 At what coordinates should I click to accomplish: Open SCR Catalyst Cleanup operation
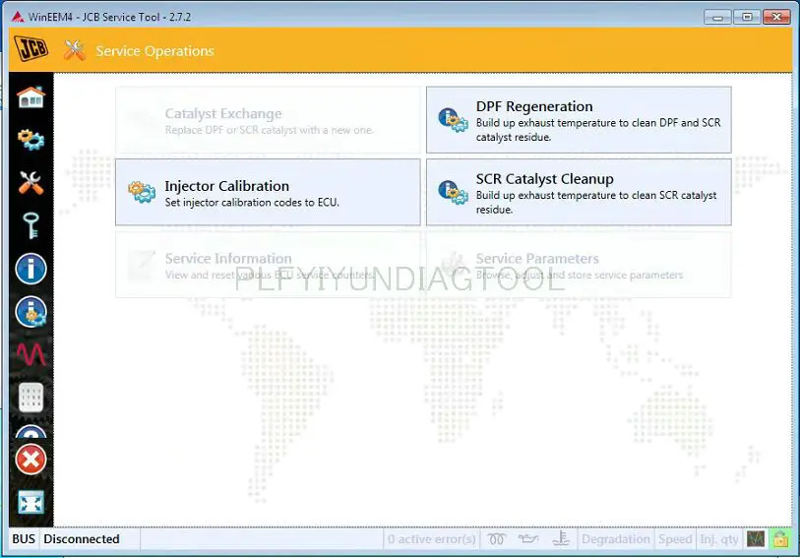pyautogui.click(x=579, y=192)
